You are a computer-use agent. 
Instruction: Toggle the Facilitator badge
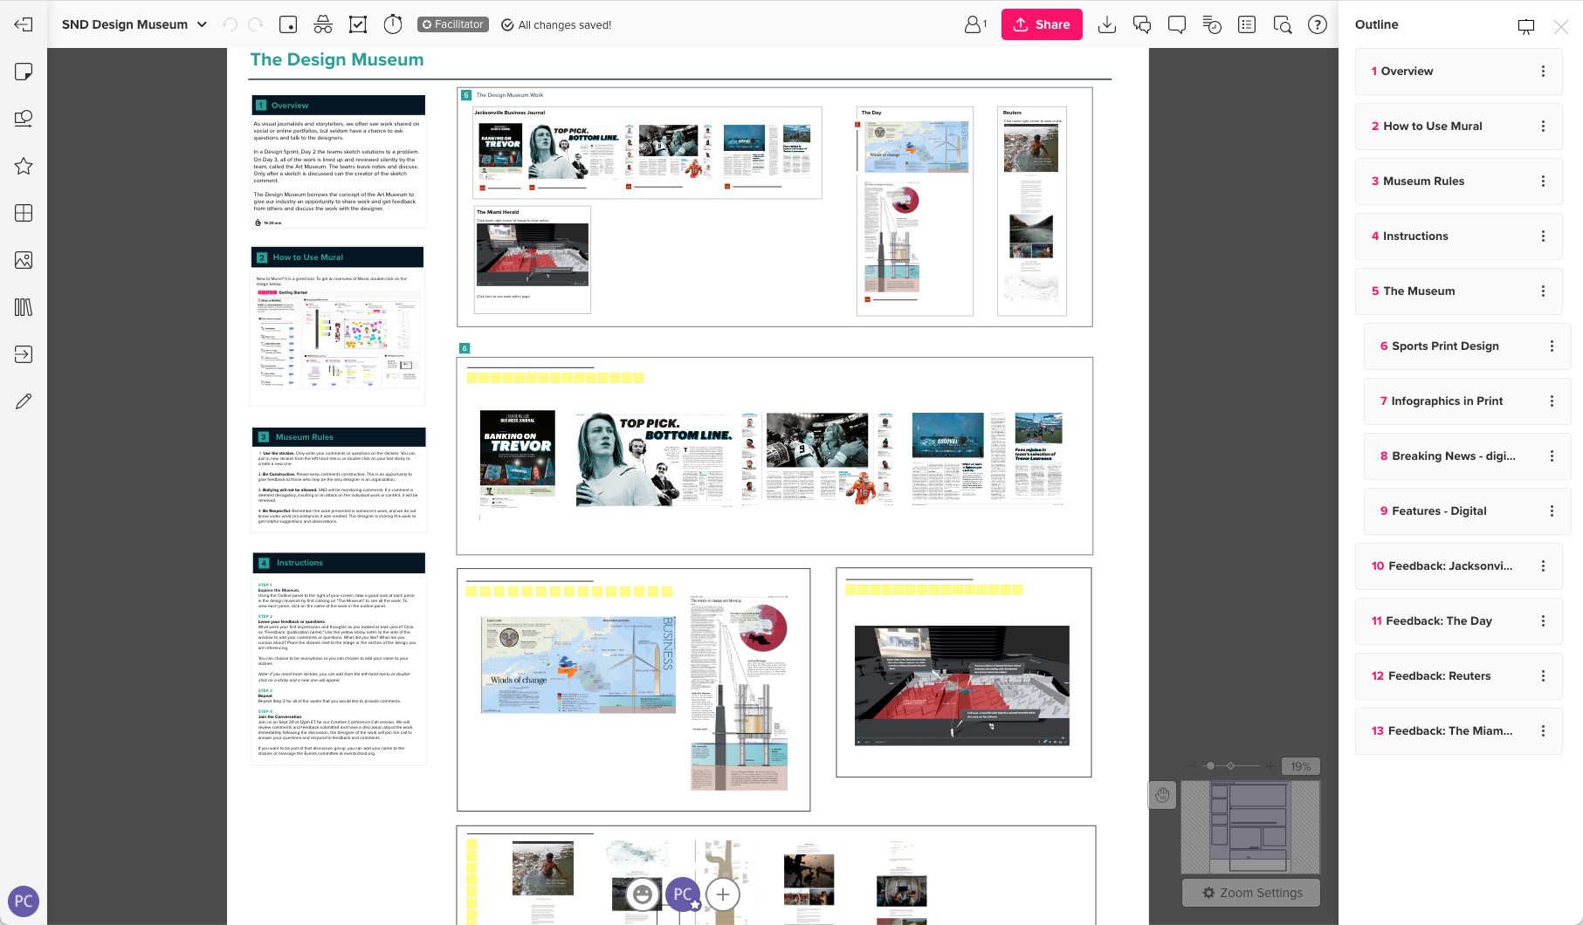pyautogui.click(x=452, y=24)
